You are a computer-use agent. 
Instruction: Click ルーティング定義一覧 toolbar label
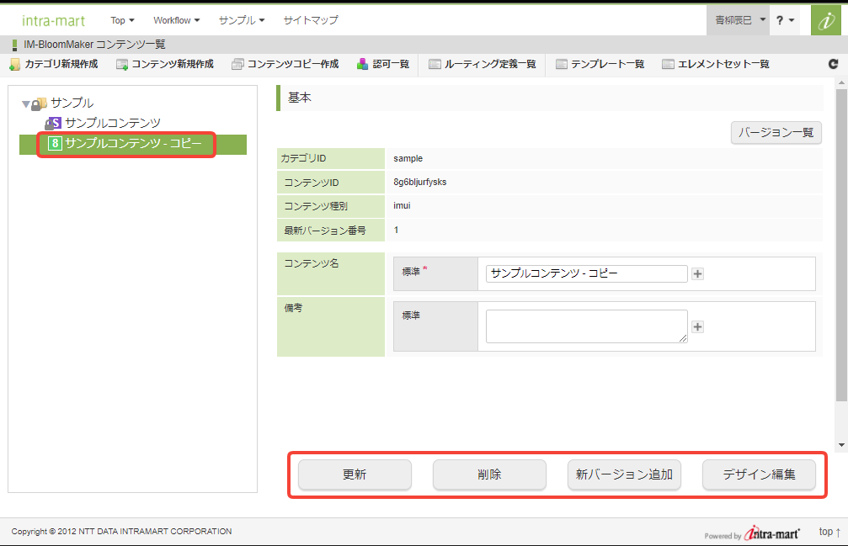490,64
